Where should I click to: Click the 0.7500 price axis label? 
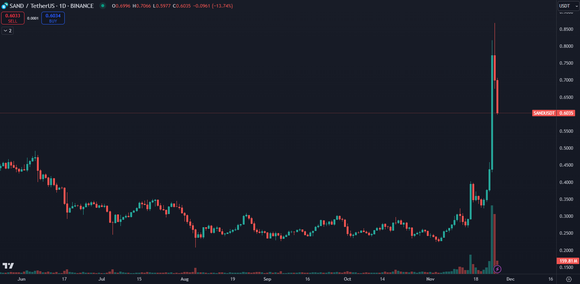click(566, 63)
